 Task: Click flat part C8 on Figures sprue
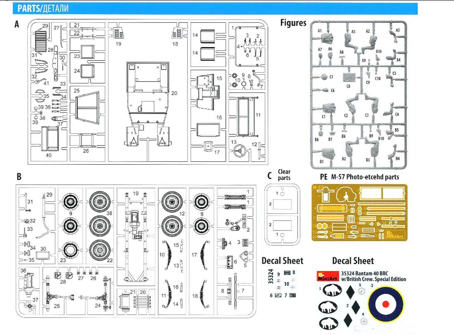tap(349, 77)
